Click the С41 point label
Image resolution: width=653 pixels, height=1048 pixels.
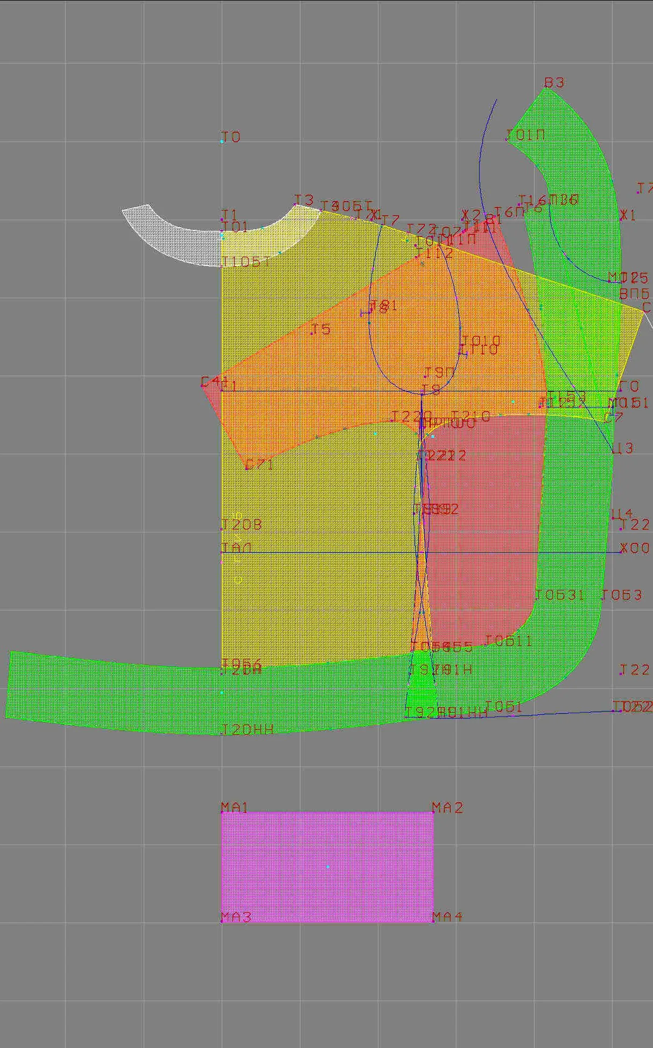click(214, 382)
